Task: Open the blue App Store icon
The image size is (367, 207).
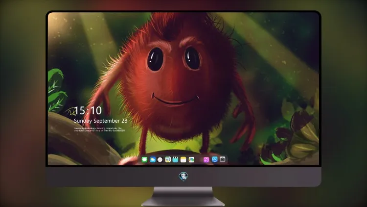Action: point(215,159)
